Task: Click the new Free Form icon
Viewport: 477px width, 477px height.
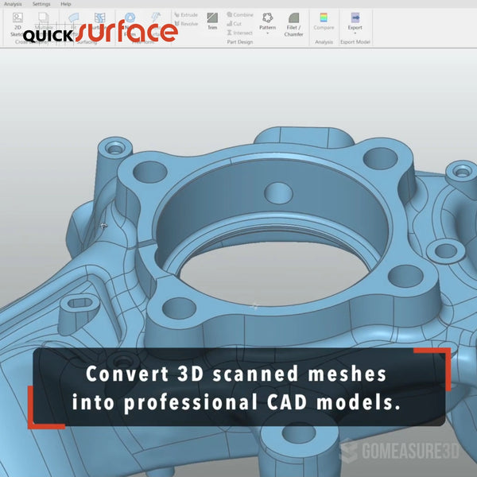Action: click(x=130, y=17)
